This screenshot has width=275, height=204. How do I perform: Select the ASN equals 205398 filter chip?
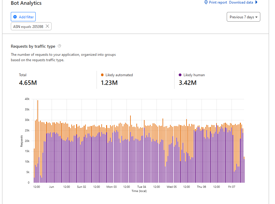pyautogui.click(x=31, y=26)
